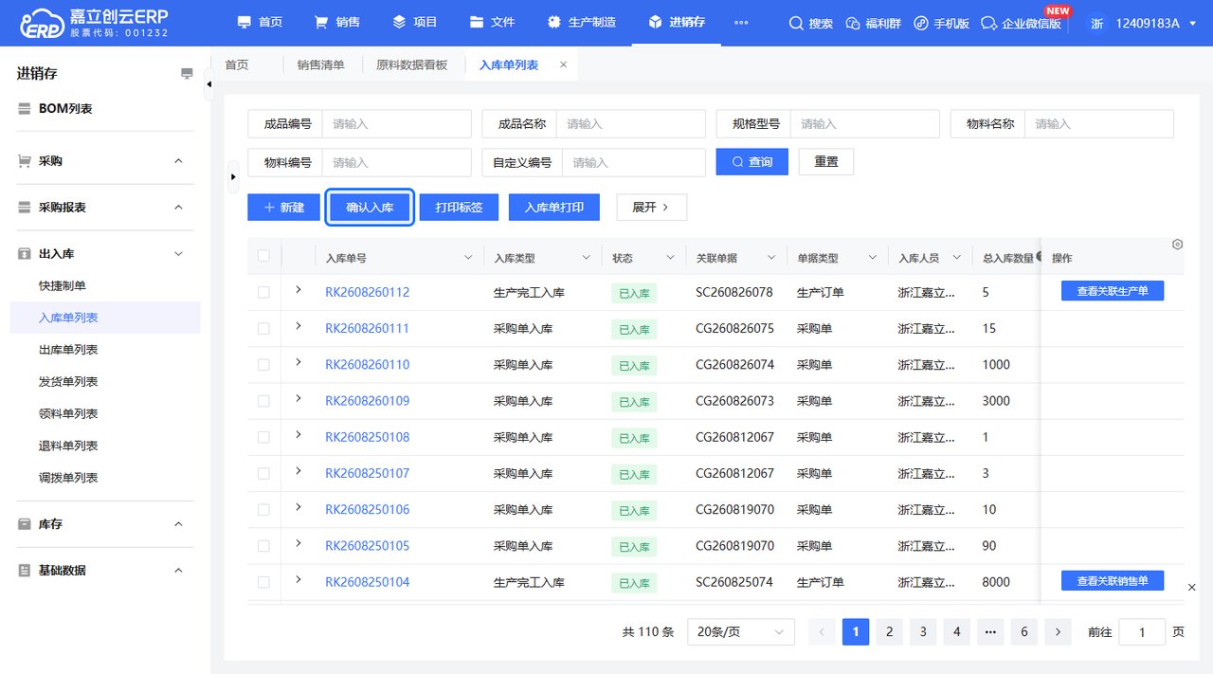
Task: Open the 状态 column filter dropdown
Action: (x=670, y=258)
